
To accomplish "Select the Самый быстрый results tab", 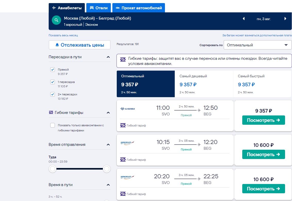I will [262, 84].
